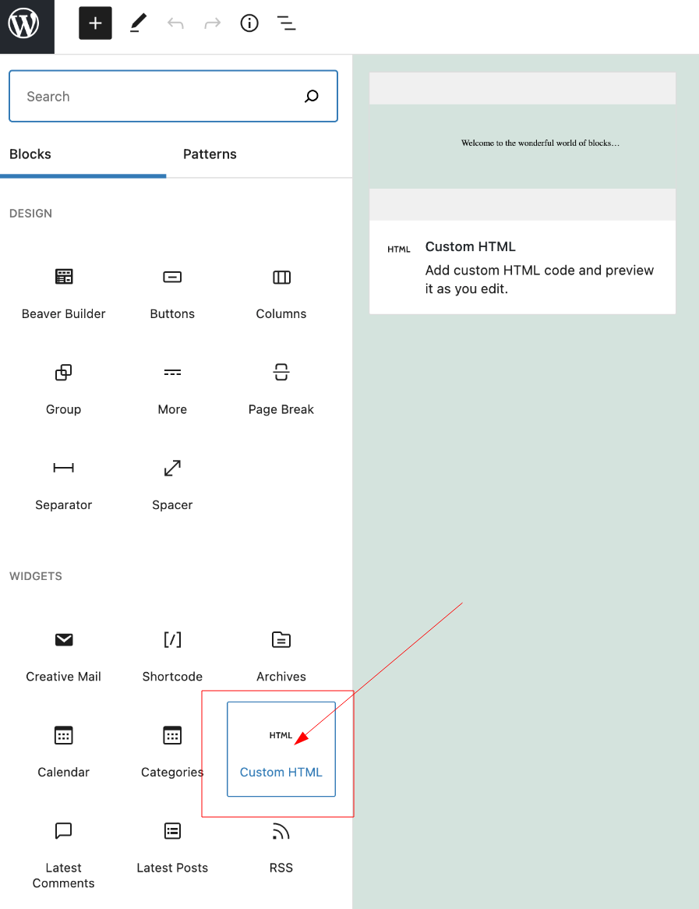
Task: Insert the Calendar widget block
Action: tap(64, 750)
